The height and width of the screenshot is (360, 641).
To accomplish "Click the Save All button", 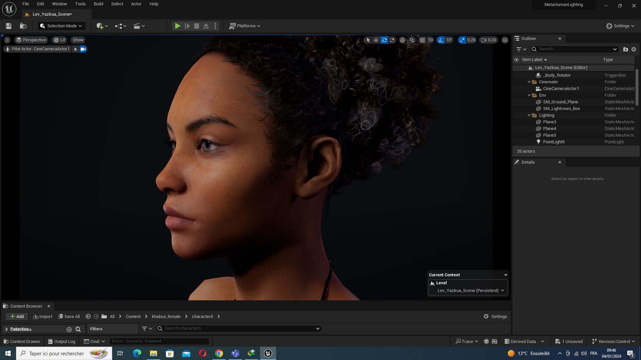I will pos(69,317).
